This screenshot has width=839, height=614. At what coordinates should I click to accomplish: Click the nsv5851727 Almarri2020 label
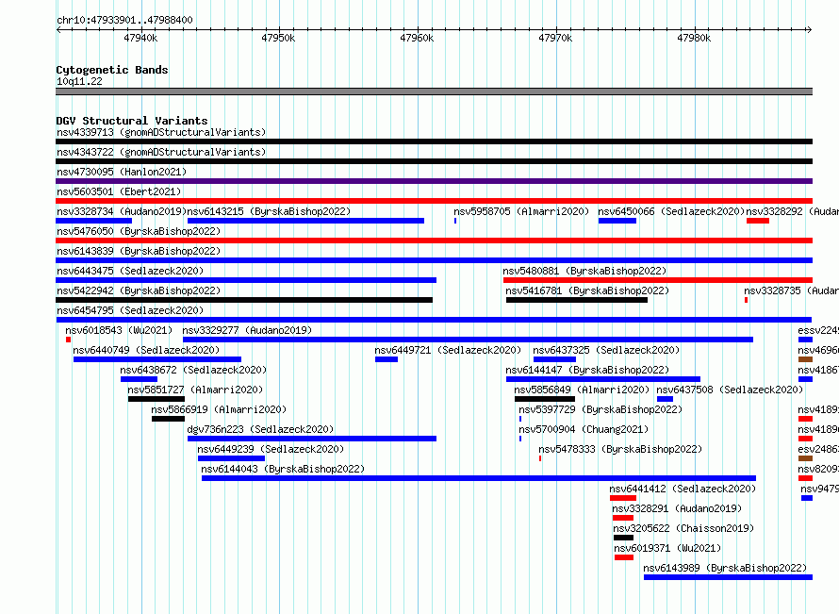[195, 390]
